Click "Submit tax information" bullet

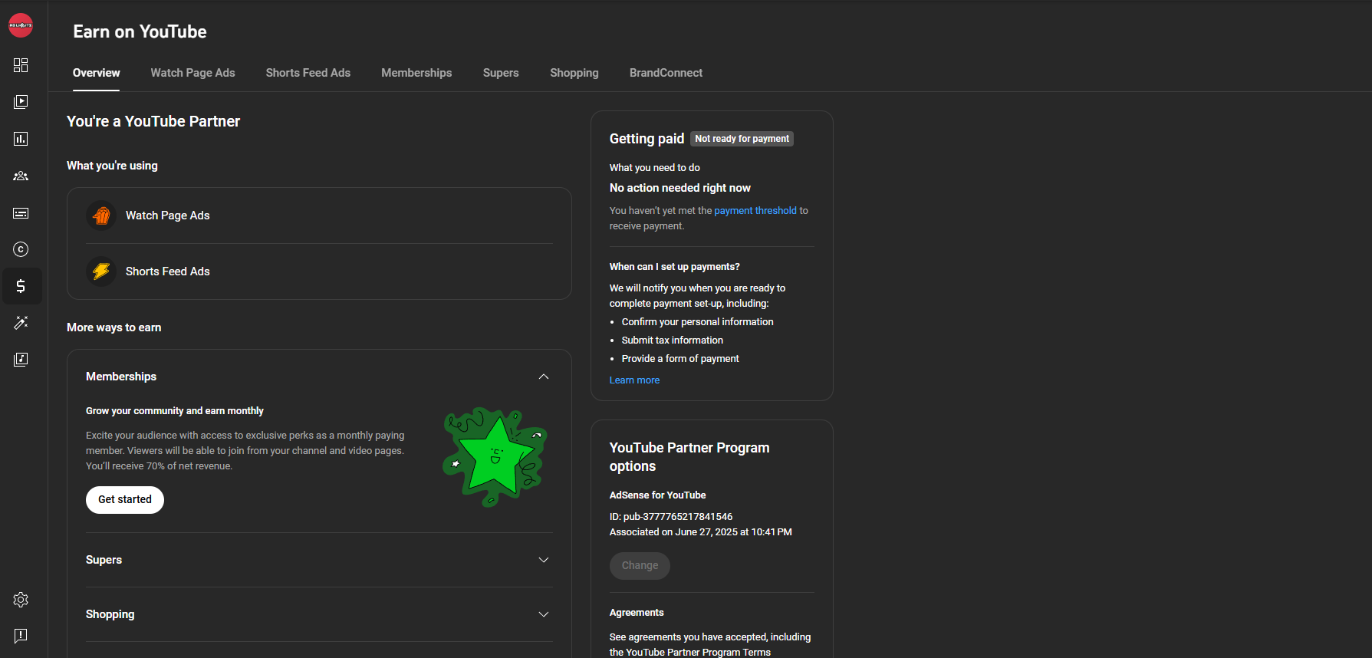tap(673, 341)
